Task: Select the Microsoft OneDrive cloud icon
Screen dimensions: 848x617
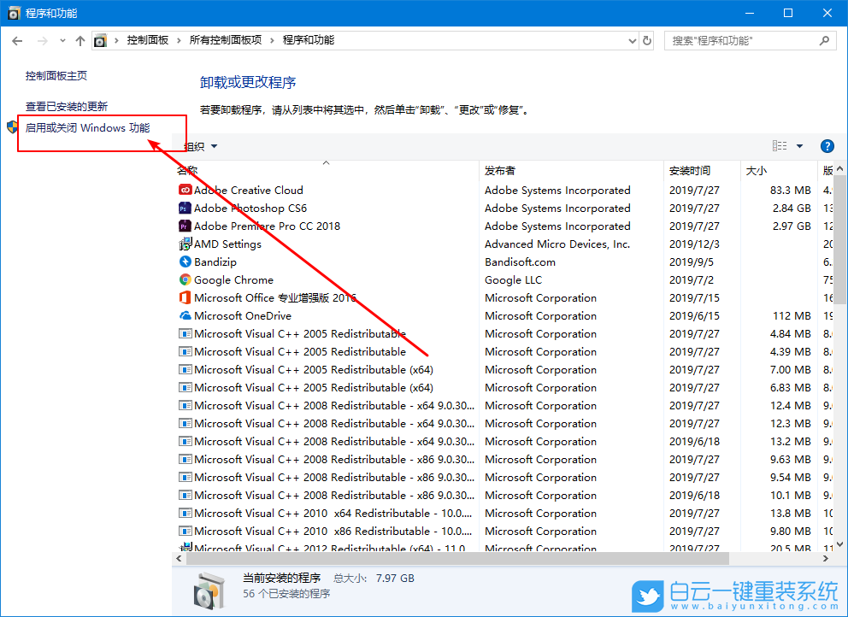Action: (x=185, y=315)
